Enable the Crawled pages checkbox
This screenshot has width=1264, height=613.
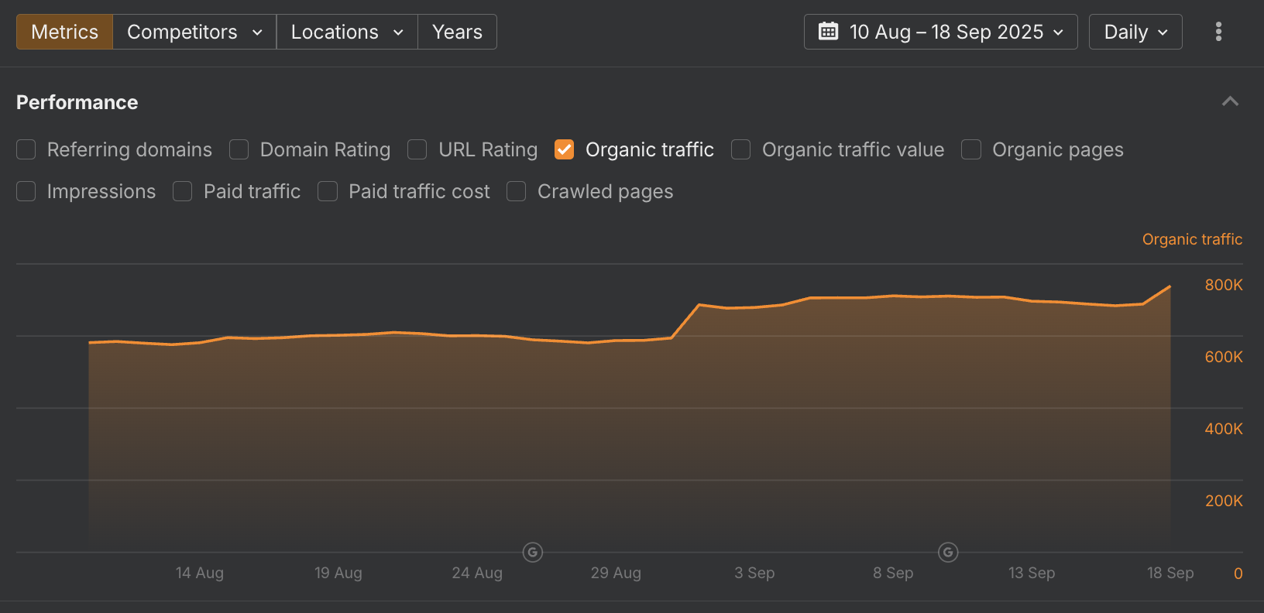tap(517, 191)
